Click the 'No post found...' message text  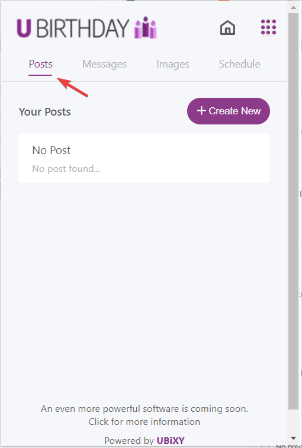coord(66,168)
